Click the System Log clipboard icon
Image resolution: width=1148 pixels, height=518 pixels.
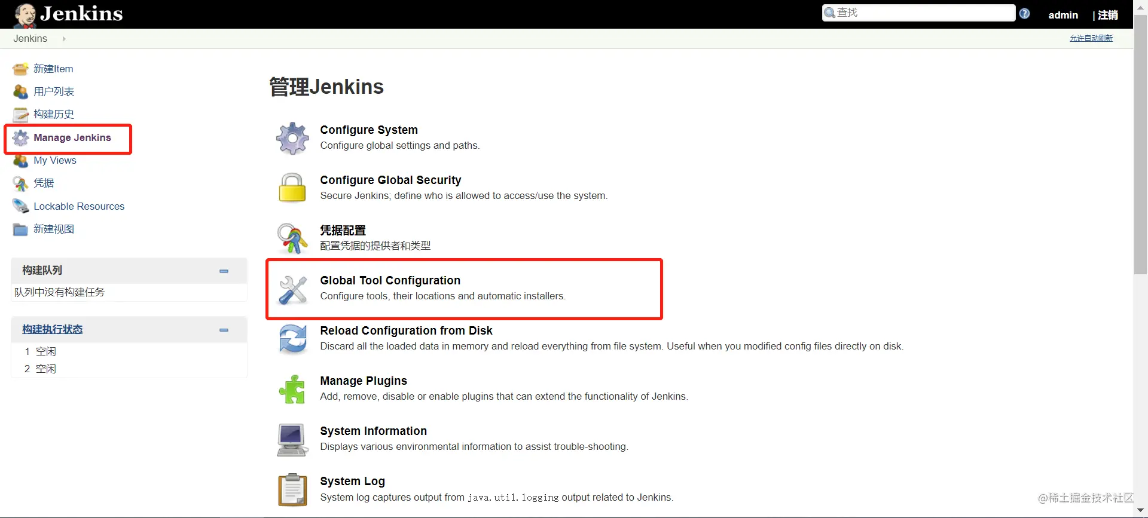pos(292,490)
